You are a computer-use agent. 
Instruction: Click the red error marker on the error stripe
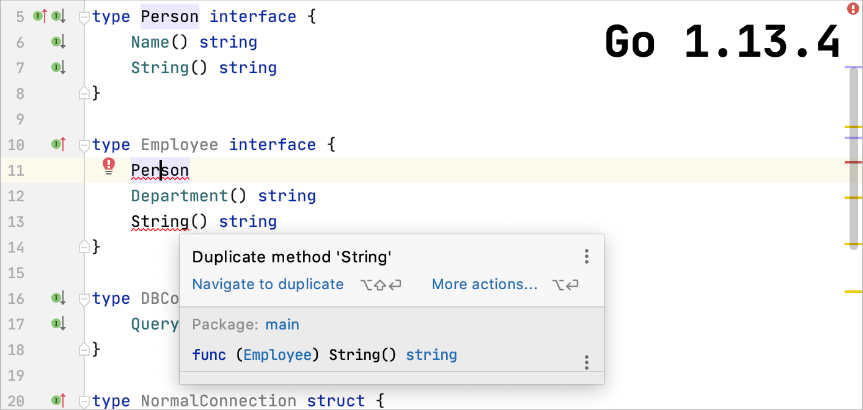853,162
